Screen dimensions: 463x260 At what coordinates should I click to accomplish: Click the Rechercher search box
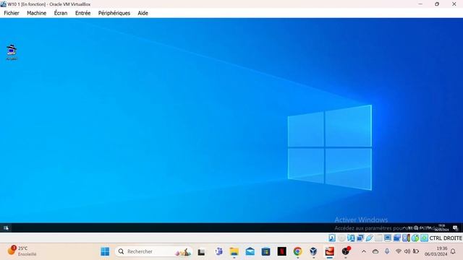click(x=153, y=251)
